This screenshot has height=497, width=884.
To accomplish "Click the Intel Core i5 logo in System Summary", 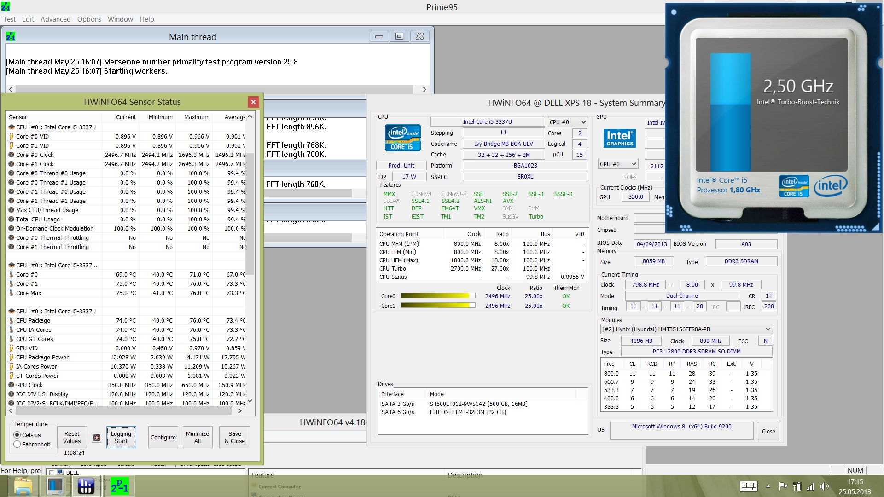I will point(402,138).
